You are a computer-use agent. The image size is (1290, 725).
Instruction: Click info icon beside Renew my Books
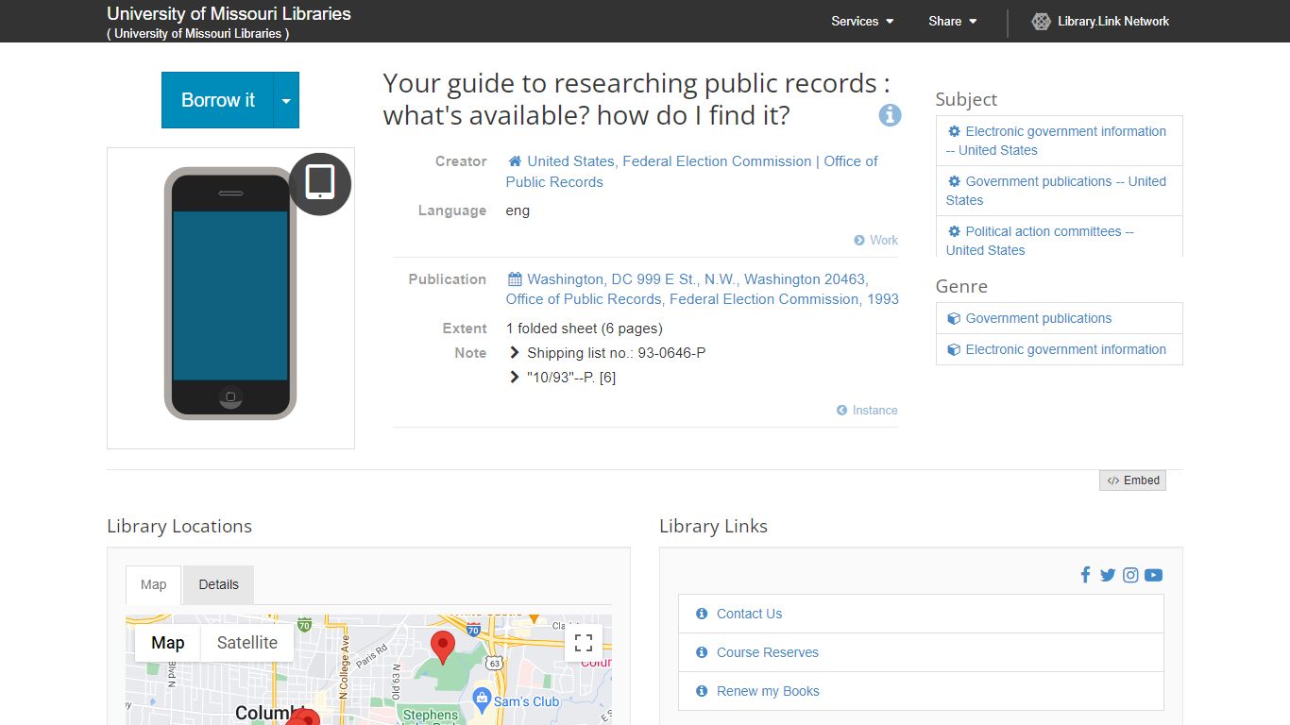[x=702, y=691]
